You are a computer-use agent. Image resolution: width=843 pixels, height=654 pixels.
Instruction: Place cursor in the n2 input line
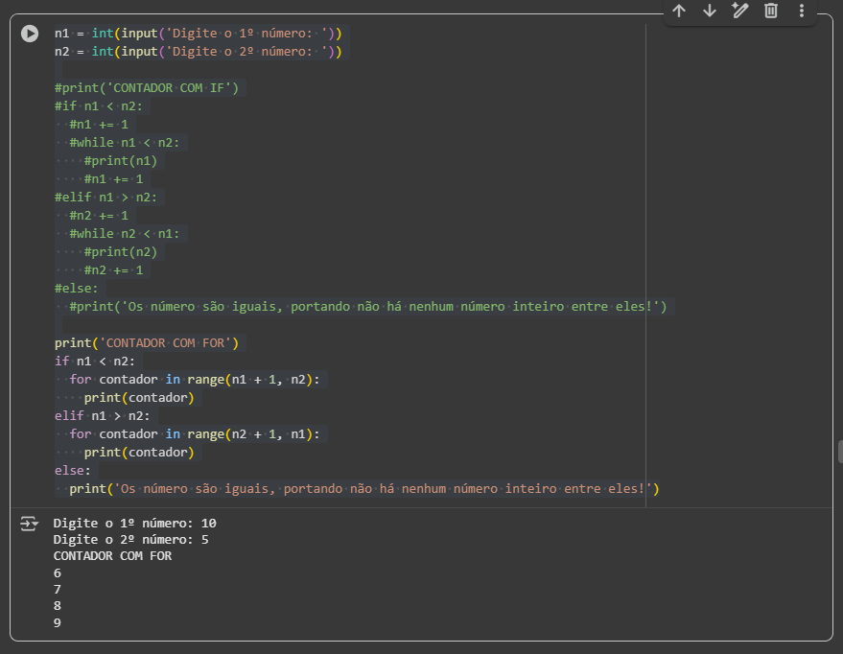coord(197,52)
